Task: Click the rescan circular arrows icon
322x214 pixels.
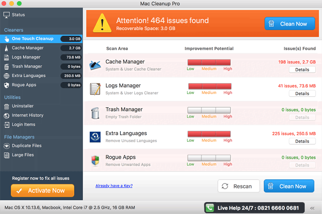Action: [225, 186]
